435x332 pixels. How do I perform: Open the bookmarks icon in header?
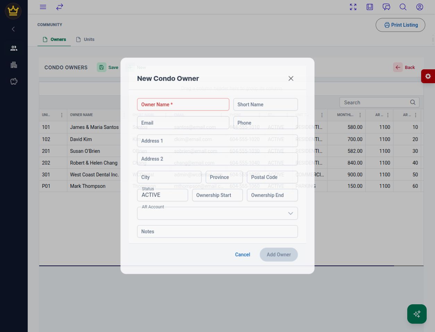[x=370, y=7]
